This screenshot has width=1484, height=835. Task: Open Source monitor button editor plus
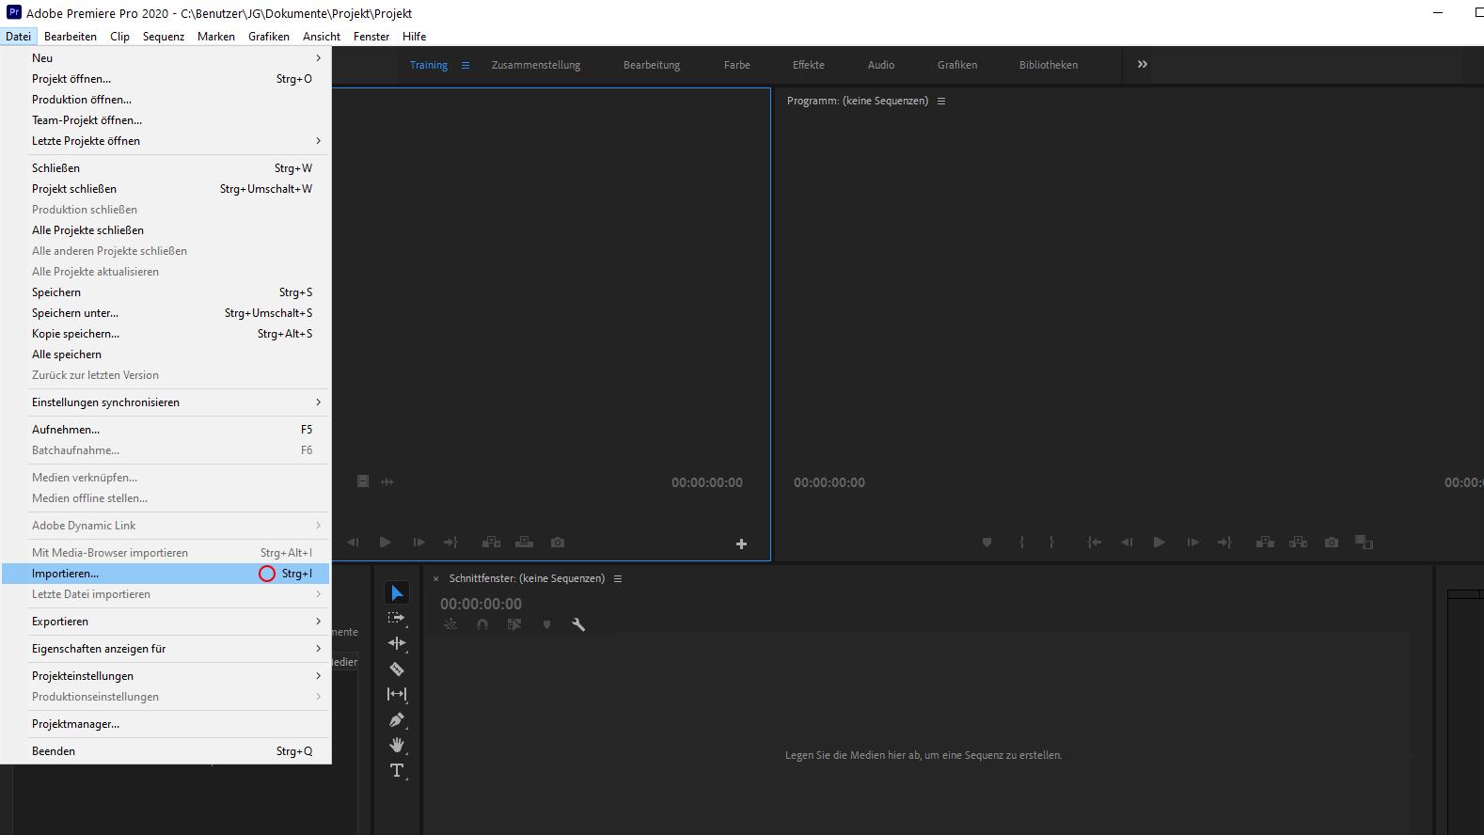tap(741, 544)
